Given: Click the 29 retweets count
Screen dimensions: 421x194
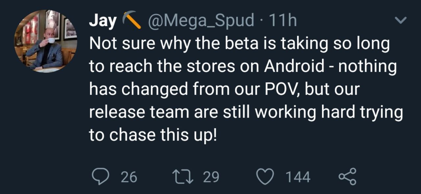Looking at the screenshot, I should (x=211, y=177).
